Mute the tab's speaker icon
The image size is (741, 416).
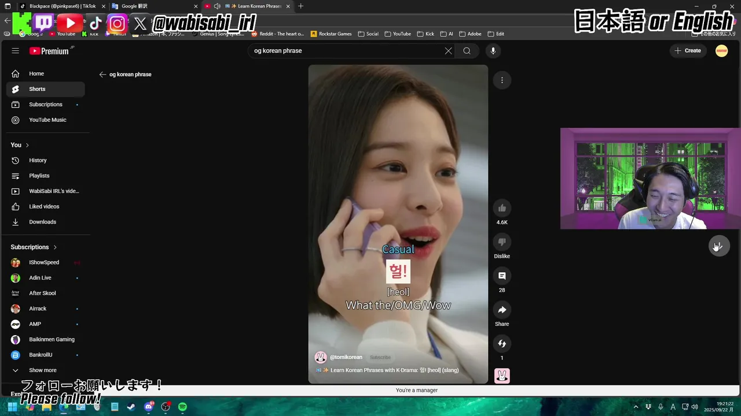[x=217, y=6]
